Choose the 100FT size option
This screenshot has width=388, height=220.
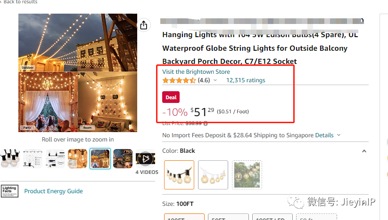(x=184, y=217)
